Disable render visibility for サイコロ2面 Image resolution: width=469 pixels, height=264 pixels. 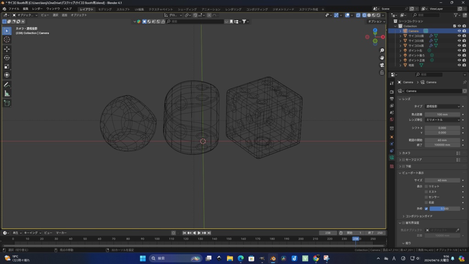(x=464, y=36)
